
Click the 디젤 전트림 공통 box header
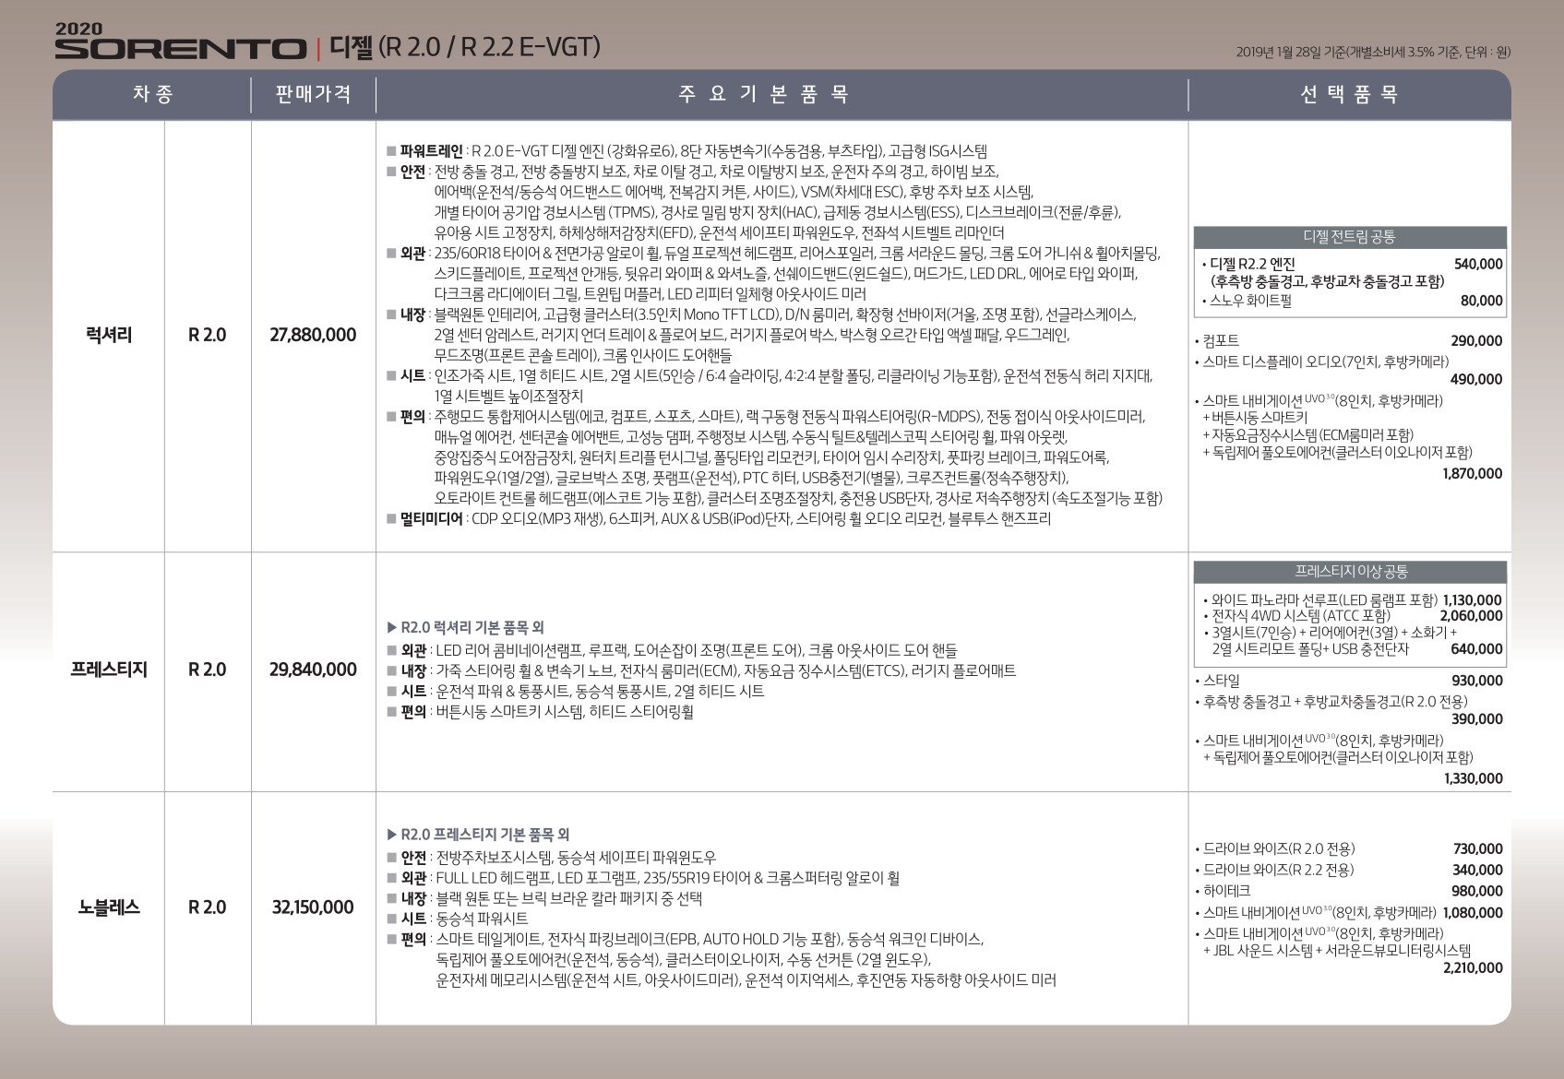coord(1349,237)
